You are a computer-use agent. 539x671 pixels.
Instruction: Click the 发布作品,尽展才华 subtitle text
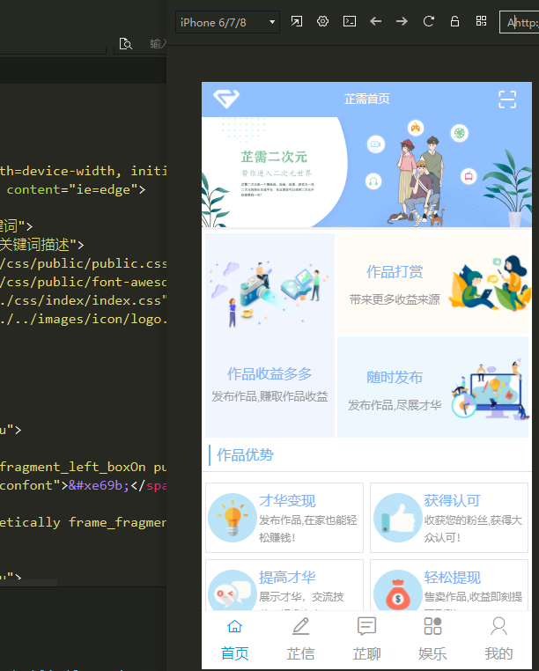[395, 405]
